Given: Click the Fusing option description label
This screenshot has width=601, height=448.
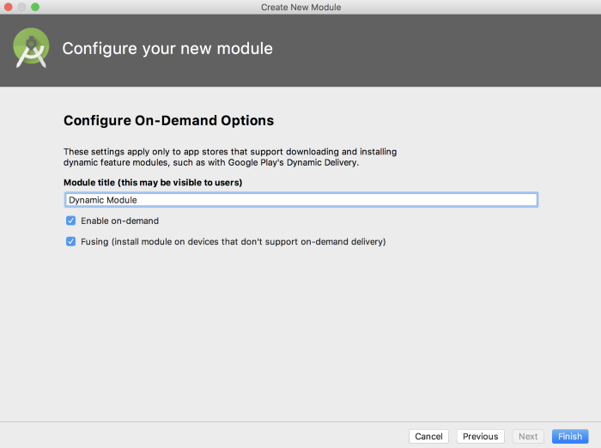Looking at the screenshot, I should coord(233,241).
